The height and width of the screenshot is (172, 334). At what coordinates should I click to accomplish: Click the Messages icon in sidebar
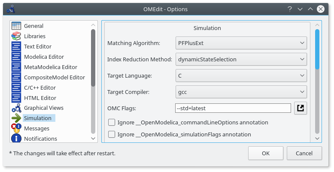pyautogui.click(x=16, y=128)
